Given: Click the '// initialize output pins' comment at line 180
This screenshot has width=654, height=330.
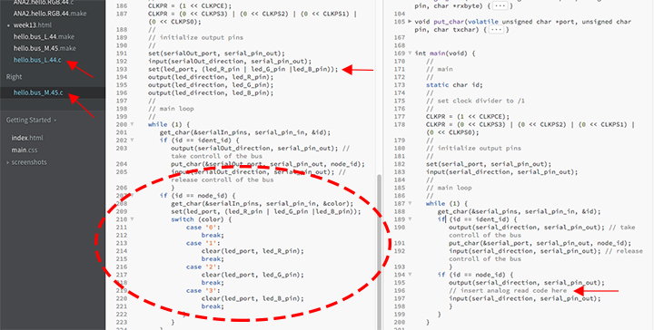Looking at the screenshot, I should [473, 148].
